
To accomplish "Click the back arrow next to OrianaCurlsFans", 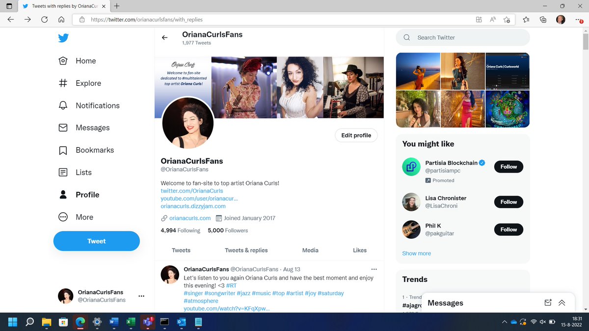I will click(x=165, y=38).
